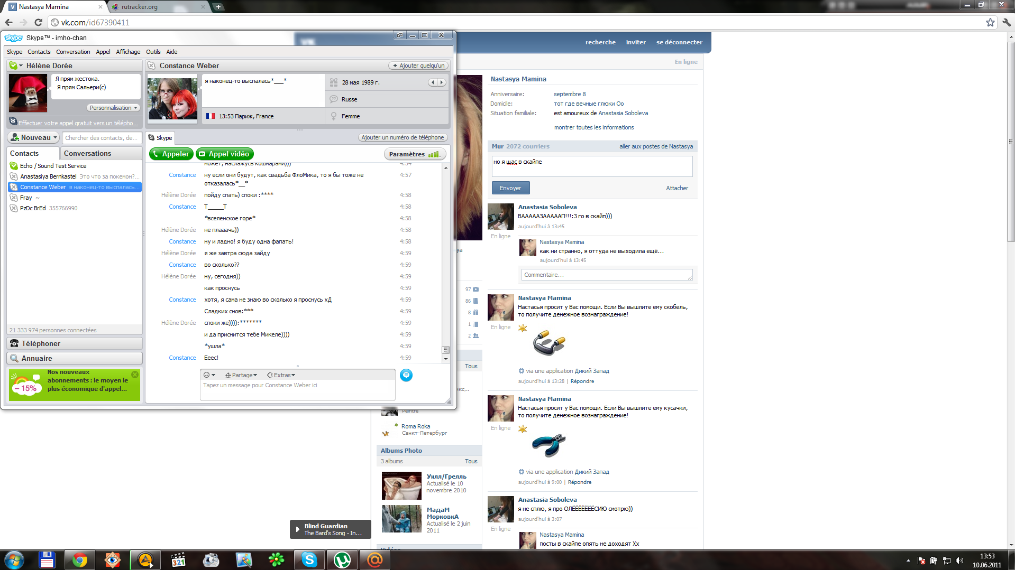Show hidden system tray icons
This screenshot has height=570, width=1015.
click(908, 560)
